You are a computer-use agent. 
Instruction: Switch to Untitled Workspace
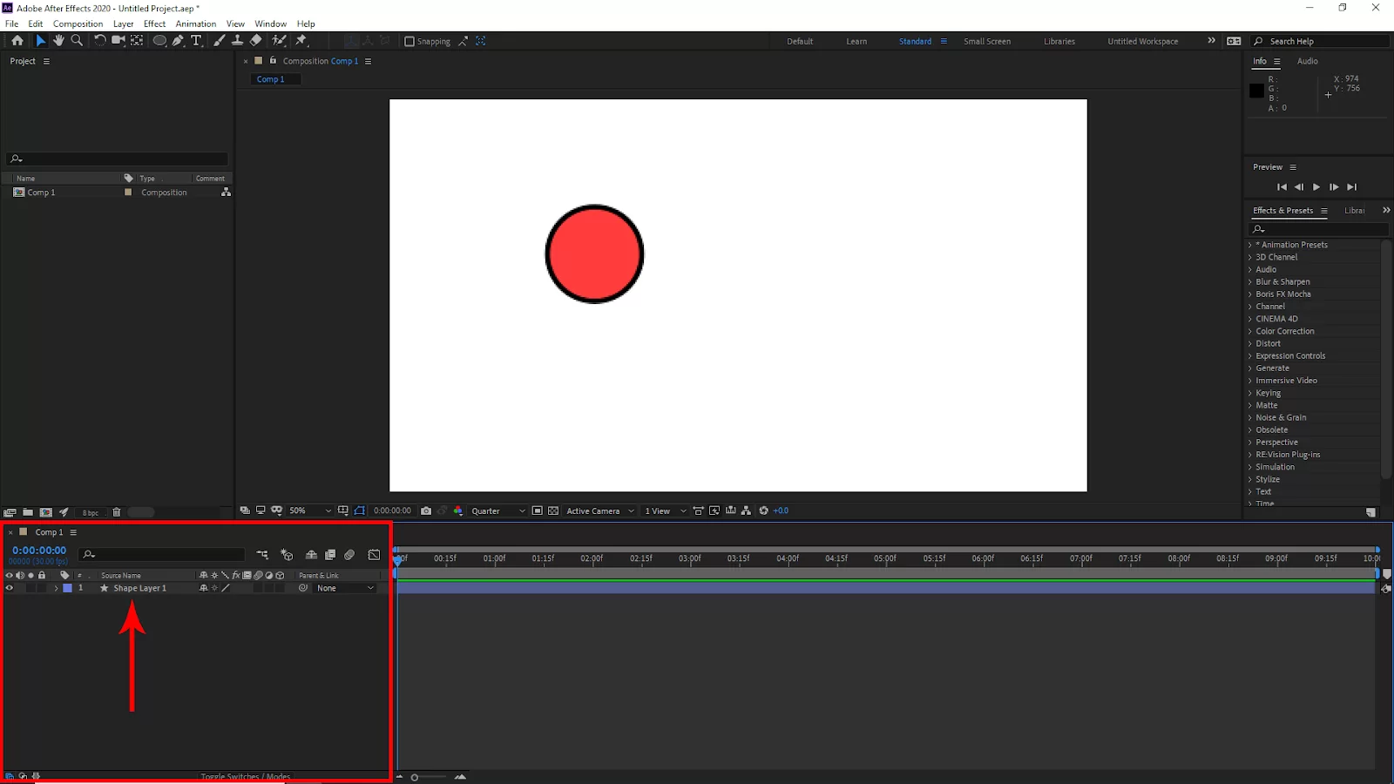click(1143, 42)
